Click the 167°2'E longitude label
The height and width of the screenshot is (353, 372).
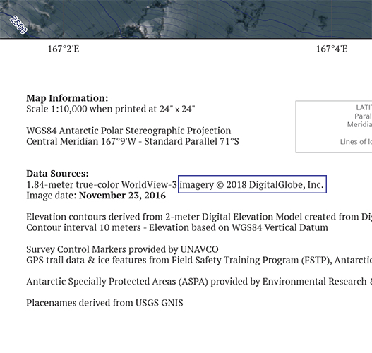pos(64,49)
